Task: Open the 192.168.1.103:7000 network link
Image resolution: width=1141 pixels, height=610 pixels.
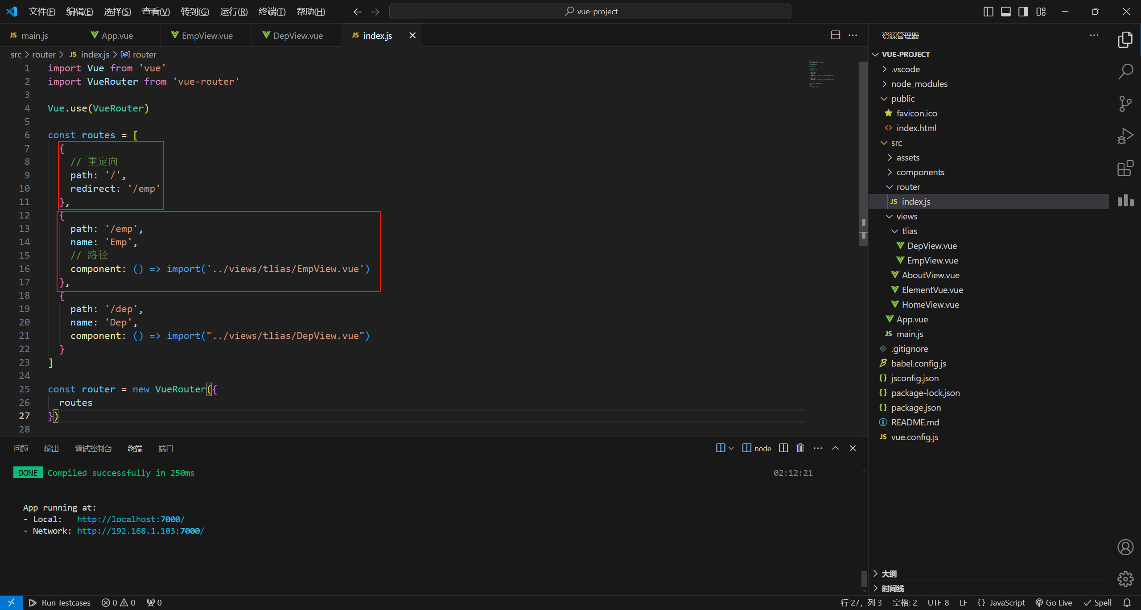Action: point(140,531)
